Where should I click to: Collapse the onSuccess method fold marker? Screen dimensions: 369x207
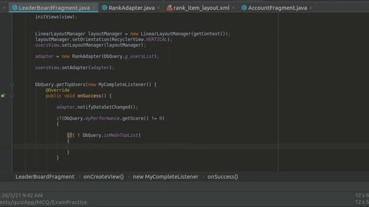[x=12, y=96]
